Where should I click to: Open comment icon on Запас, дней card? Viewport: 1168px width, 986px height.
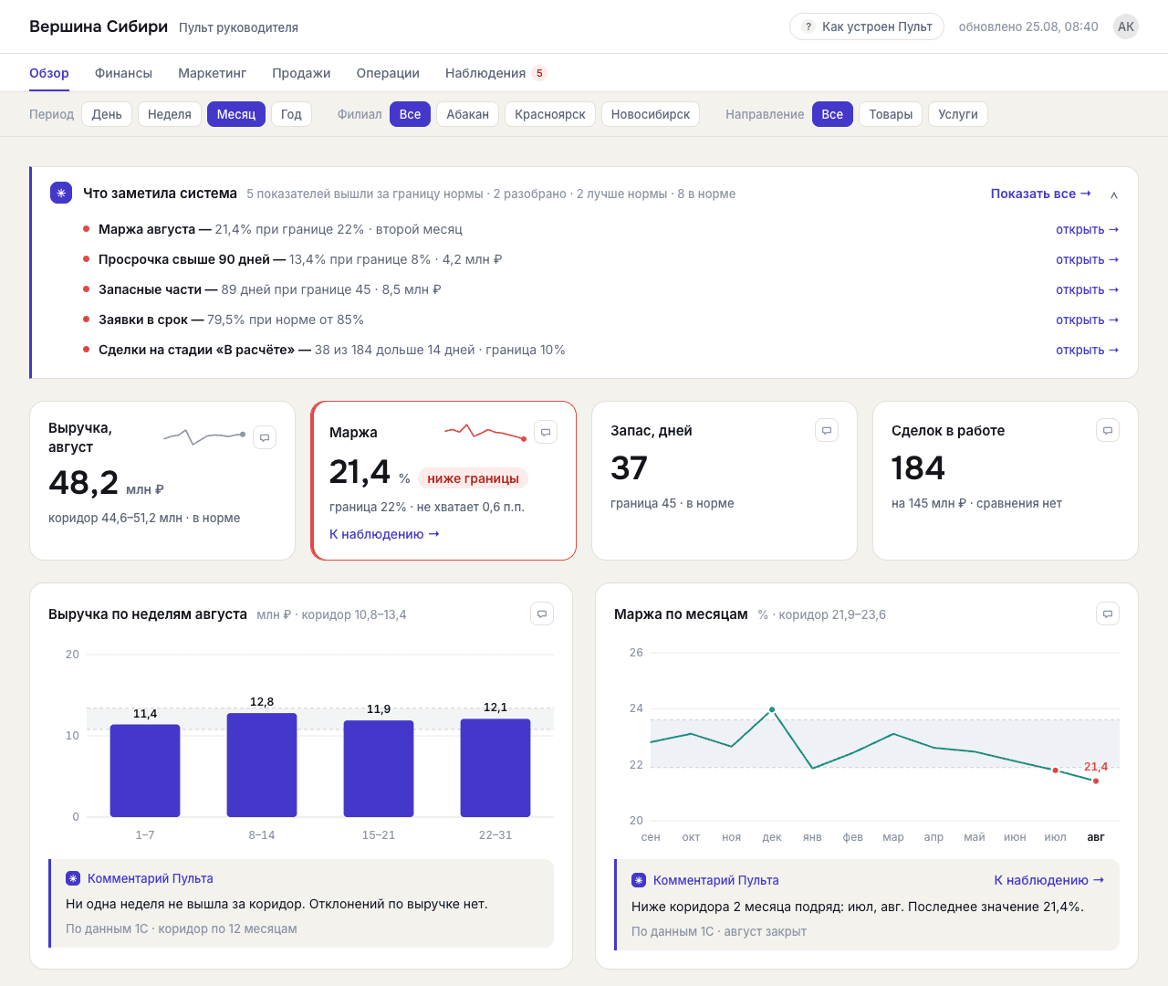point(827,431)
